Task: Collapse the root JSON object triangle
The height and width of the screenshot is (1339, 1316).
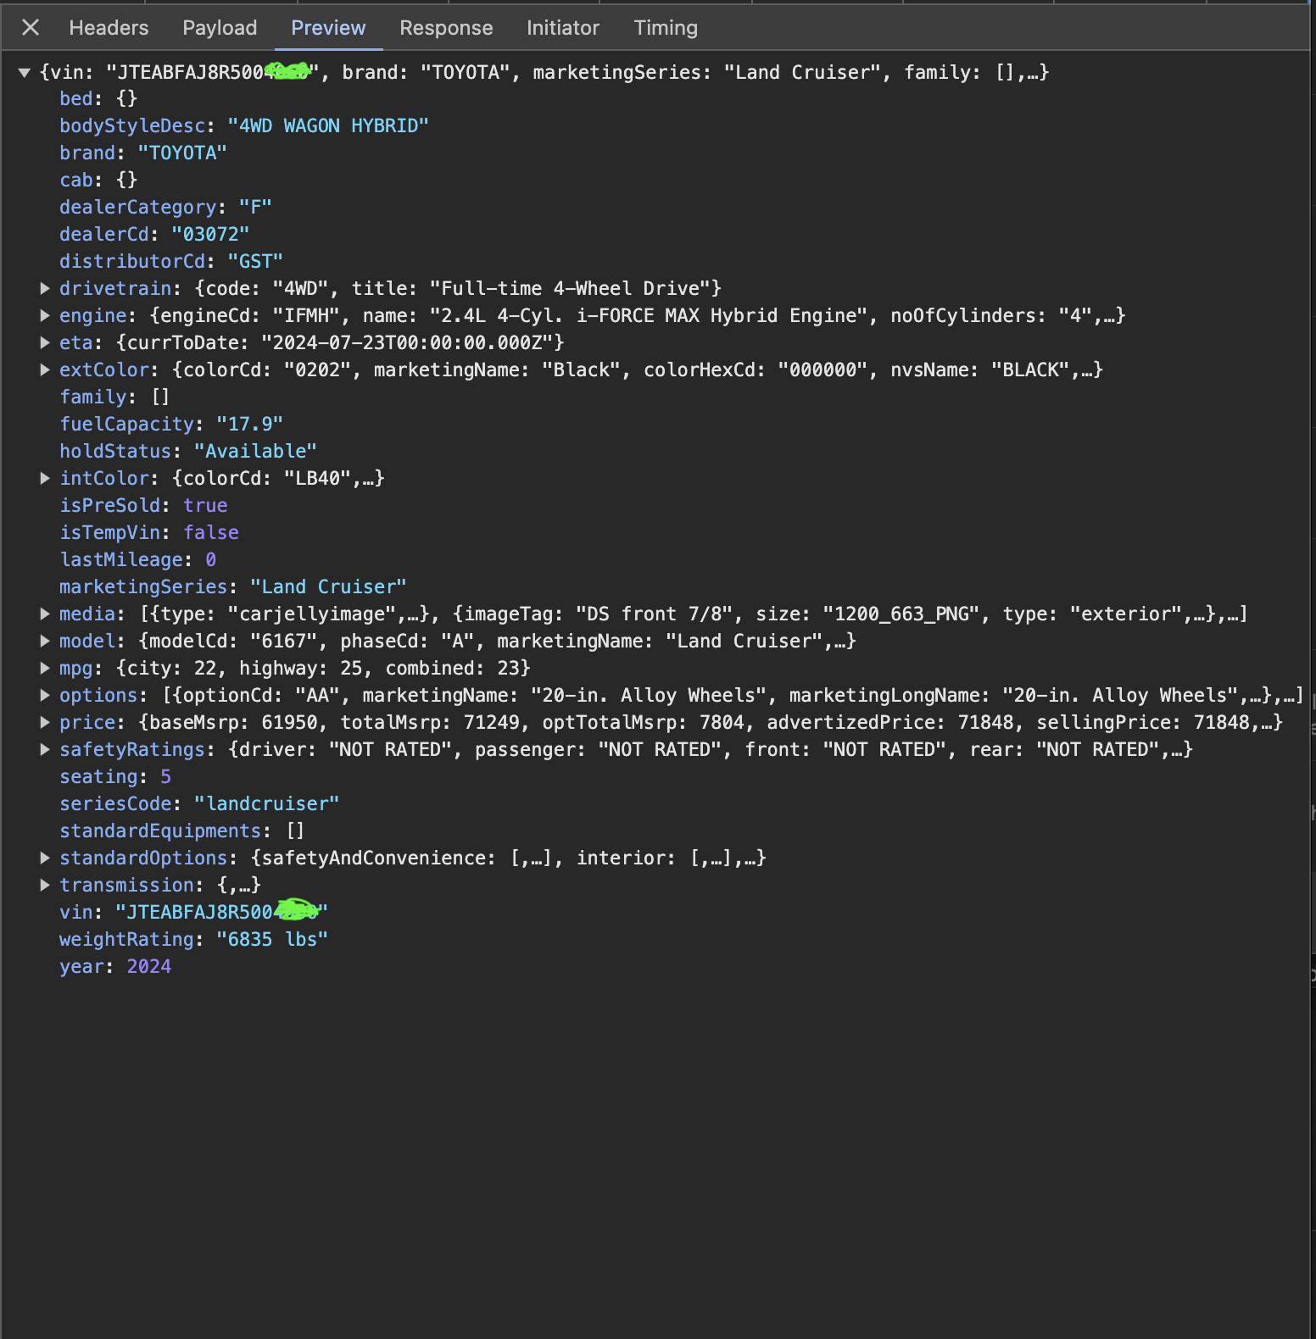Action: (25, 73)
